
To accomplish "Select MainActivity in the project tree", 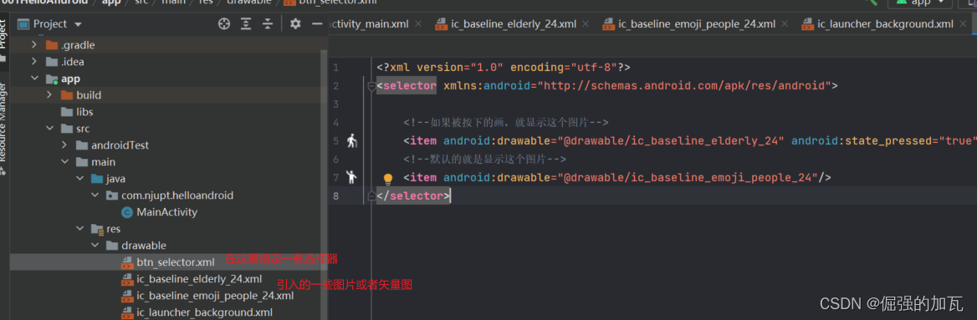I will point(167,212).
